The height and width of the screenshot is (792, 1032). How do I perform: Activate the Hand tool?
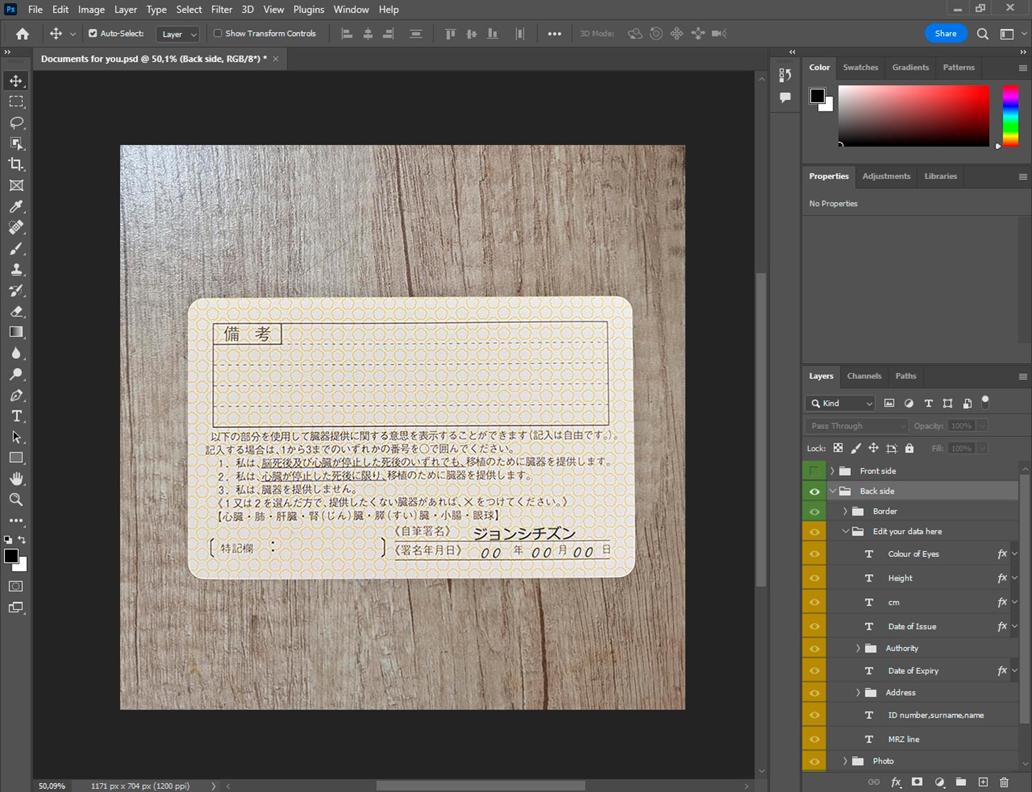[x=16, y=478]
